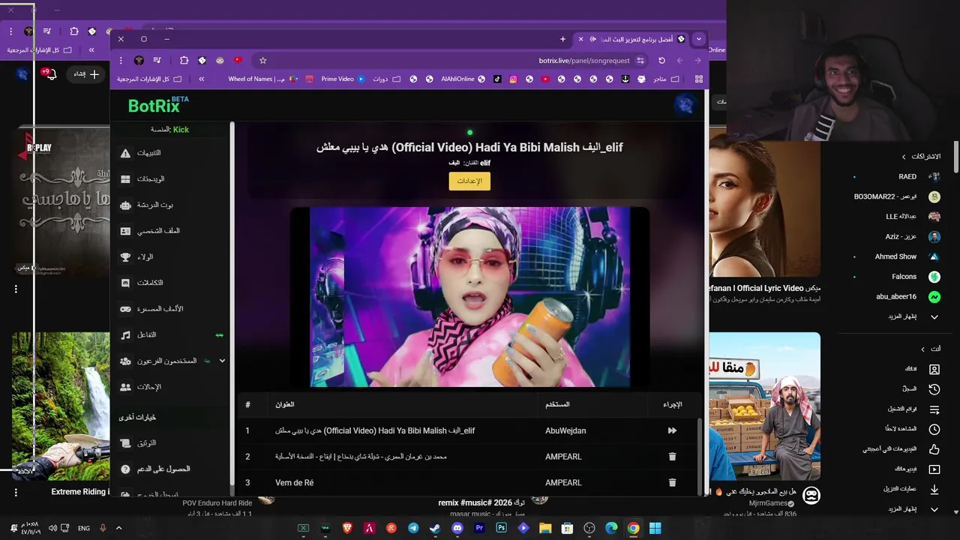This screenshot has height=540, width=960.
Task: Open site info controls beside URL
Action: [640, 61]
